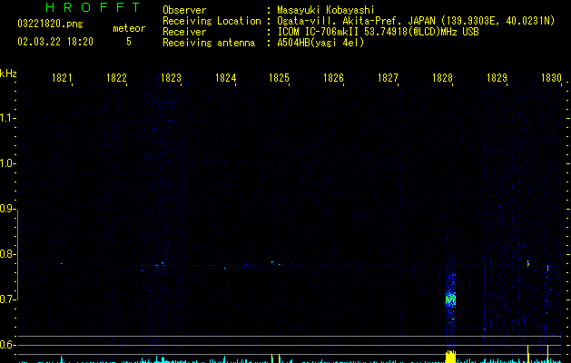
Task: Click the 1.1 kHz frequency label
Action: pos(7,118)
